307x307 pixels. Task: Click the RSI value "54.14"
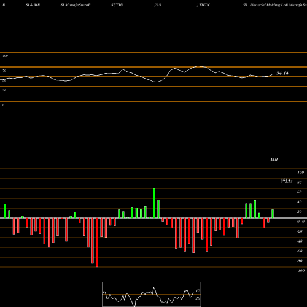click(x=282, y=73)
